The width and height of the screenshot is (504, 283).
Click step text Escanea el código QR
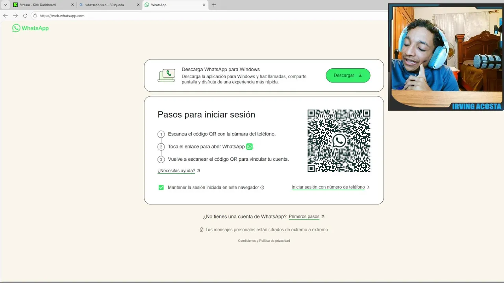pos(222,134)
